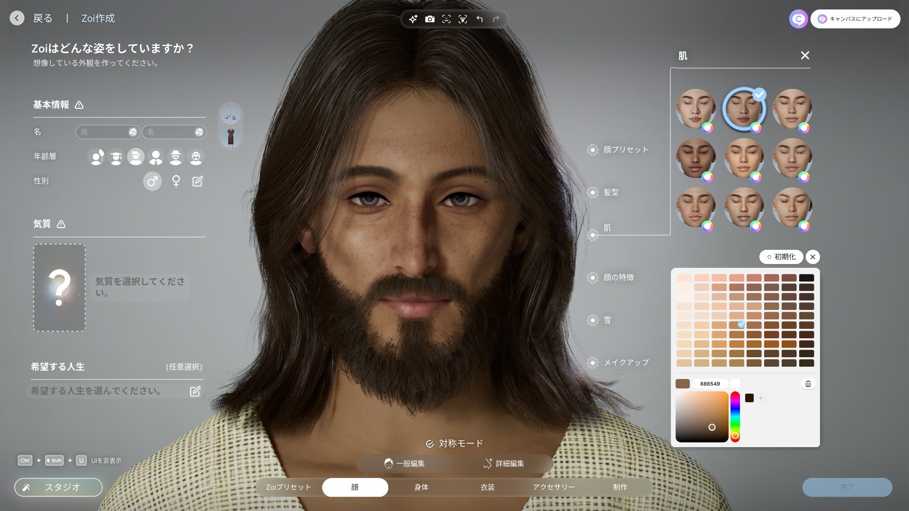Select the dark-skinned face preset thumbnail
Screen dimensions: 909x511
695,158
